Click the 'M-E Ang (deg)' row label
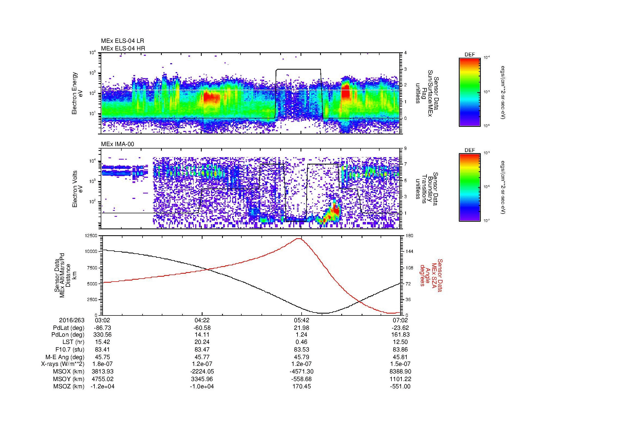This screenshot has height=448, width=635. point(65,357)
